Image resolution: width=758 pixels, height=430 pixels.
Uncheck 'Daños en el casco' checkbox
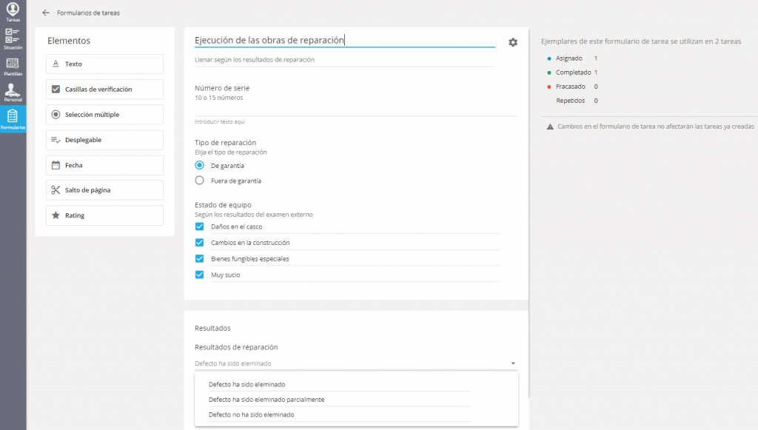click(199, 226)
